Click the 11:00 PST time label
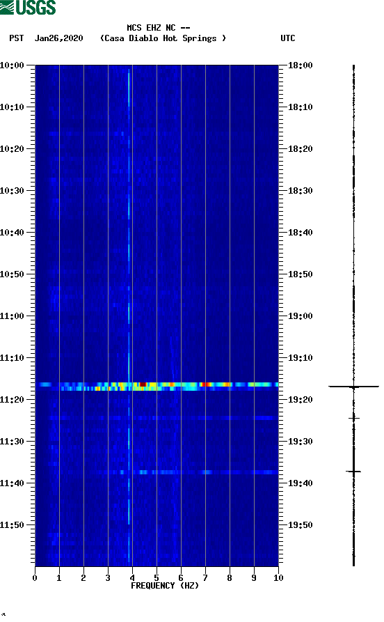384x622 pixels. click(x=12, y=316)
